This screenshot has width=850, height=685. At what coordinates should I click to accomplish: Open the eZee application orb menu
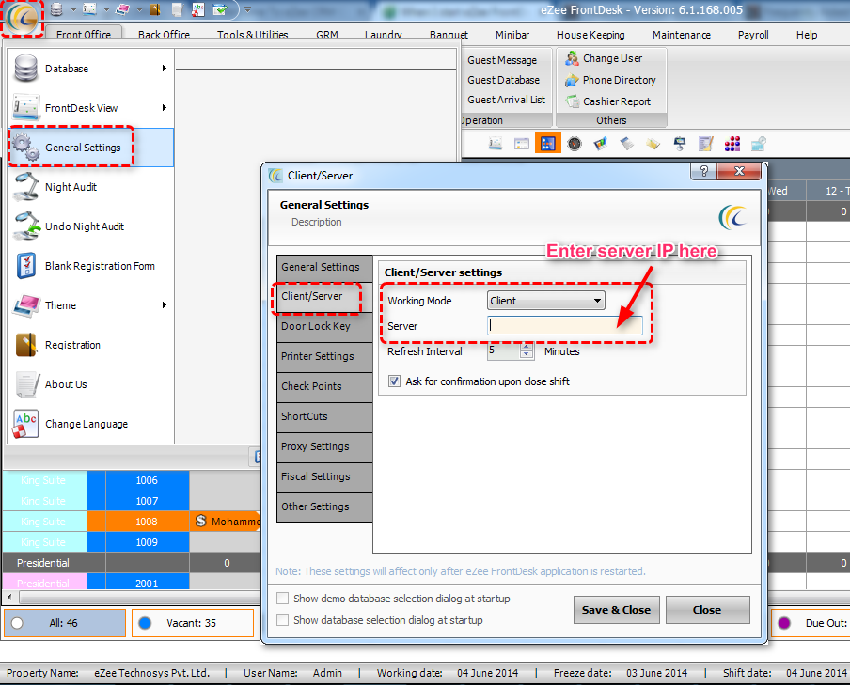[22, 18]
